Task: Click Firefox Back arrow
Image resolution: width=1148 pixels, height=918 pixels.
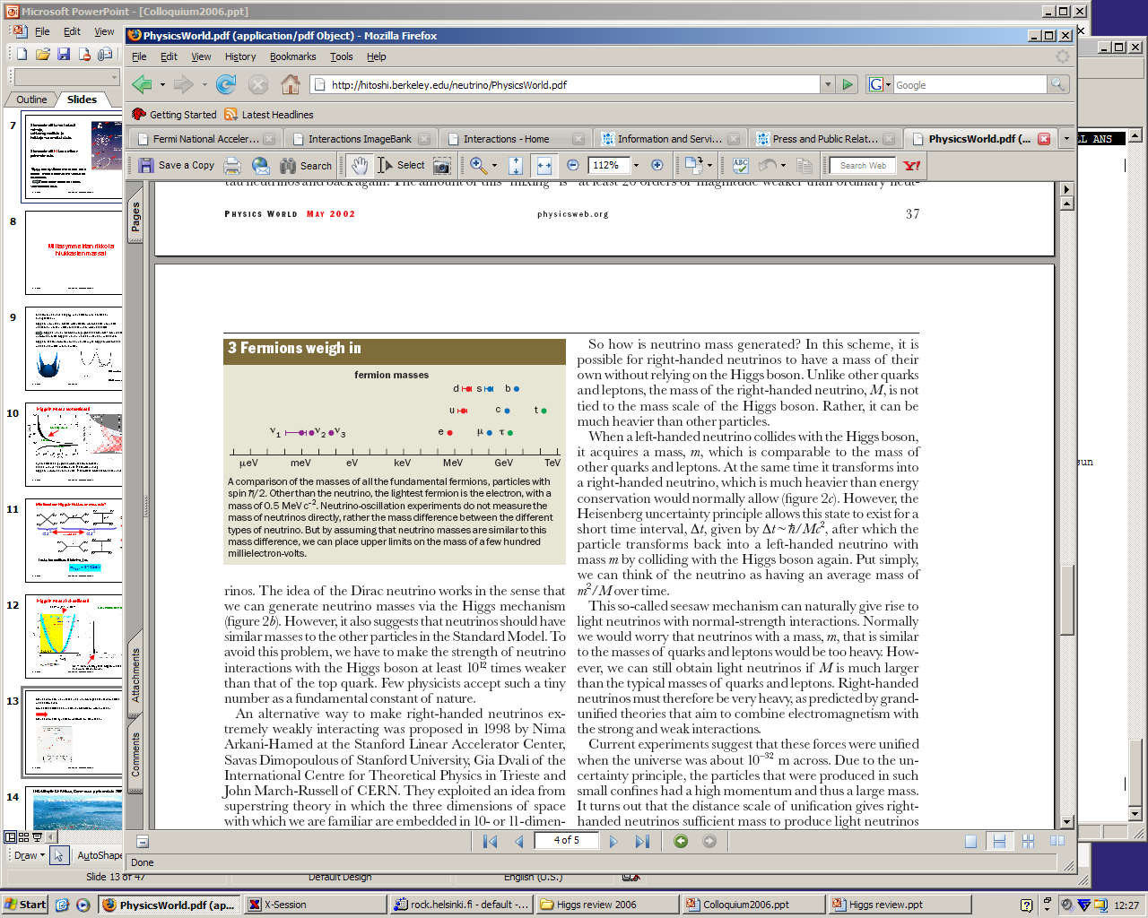Action: pos(143,84)
